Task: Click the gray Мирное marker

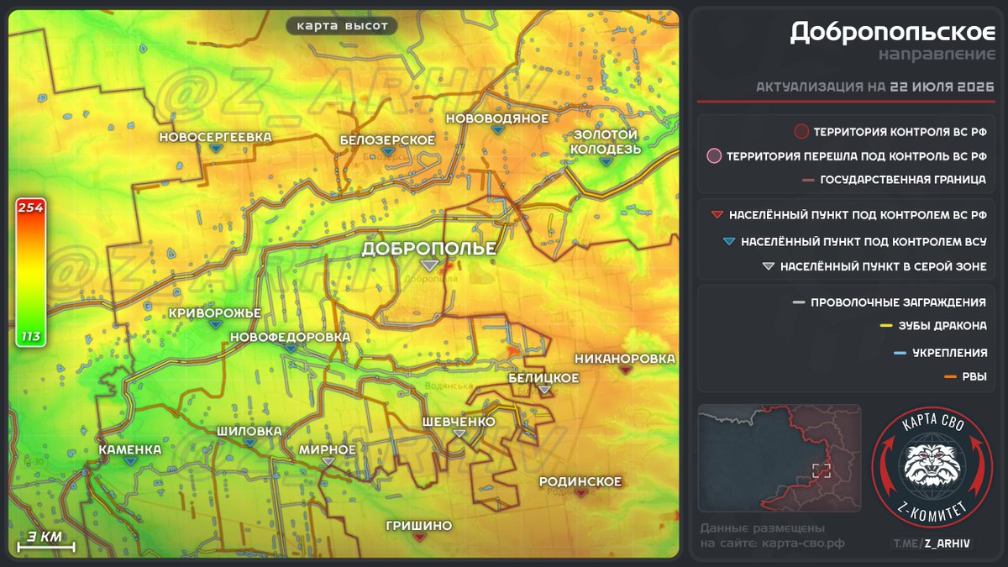Action: (328, 462)
